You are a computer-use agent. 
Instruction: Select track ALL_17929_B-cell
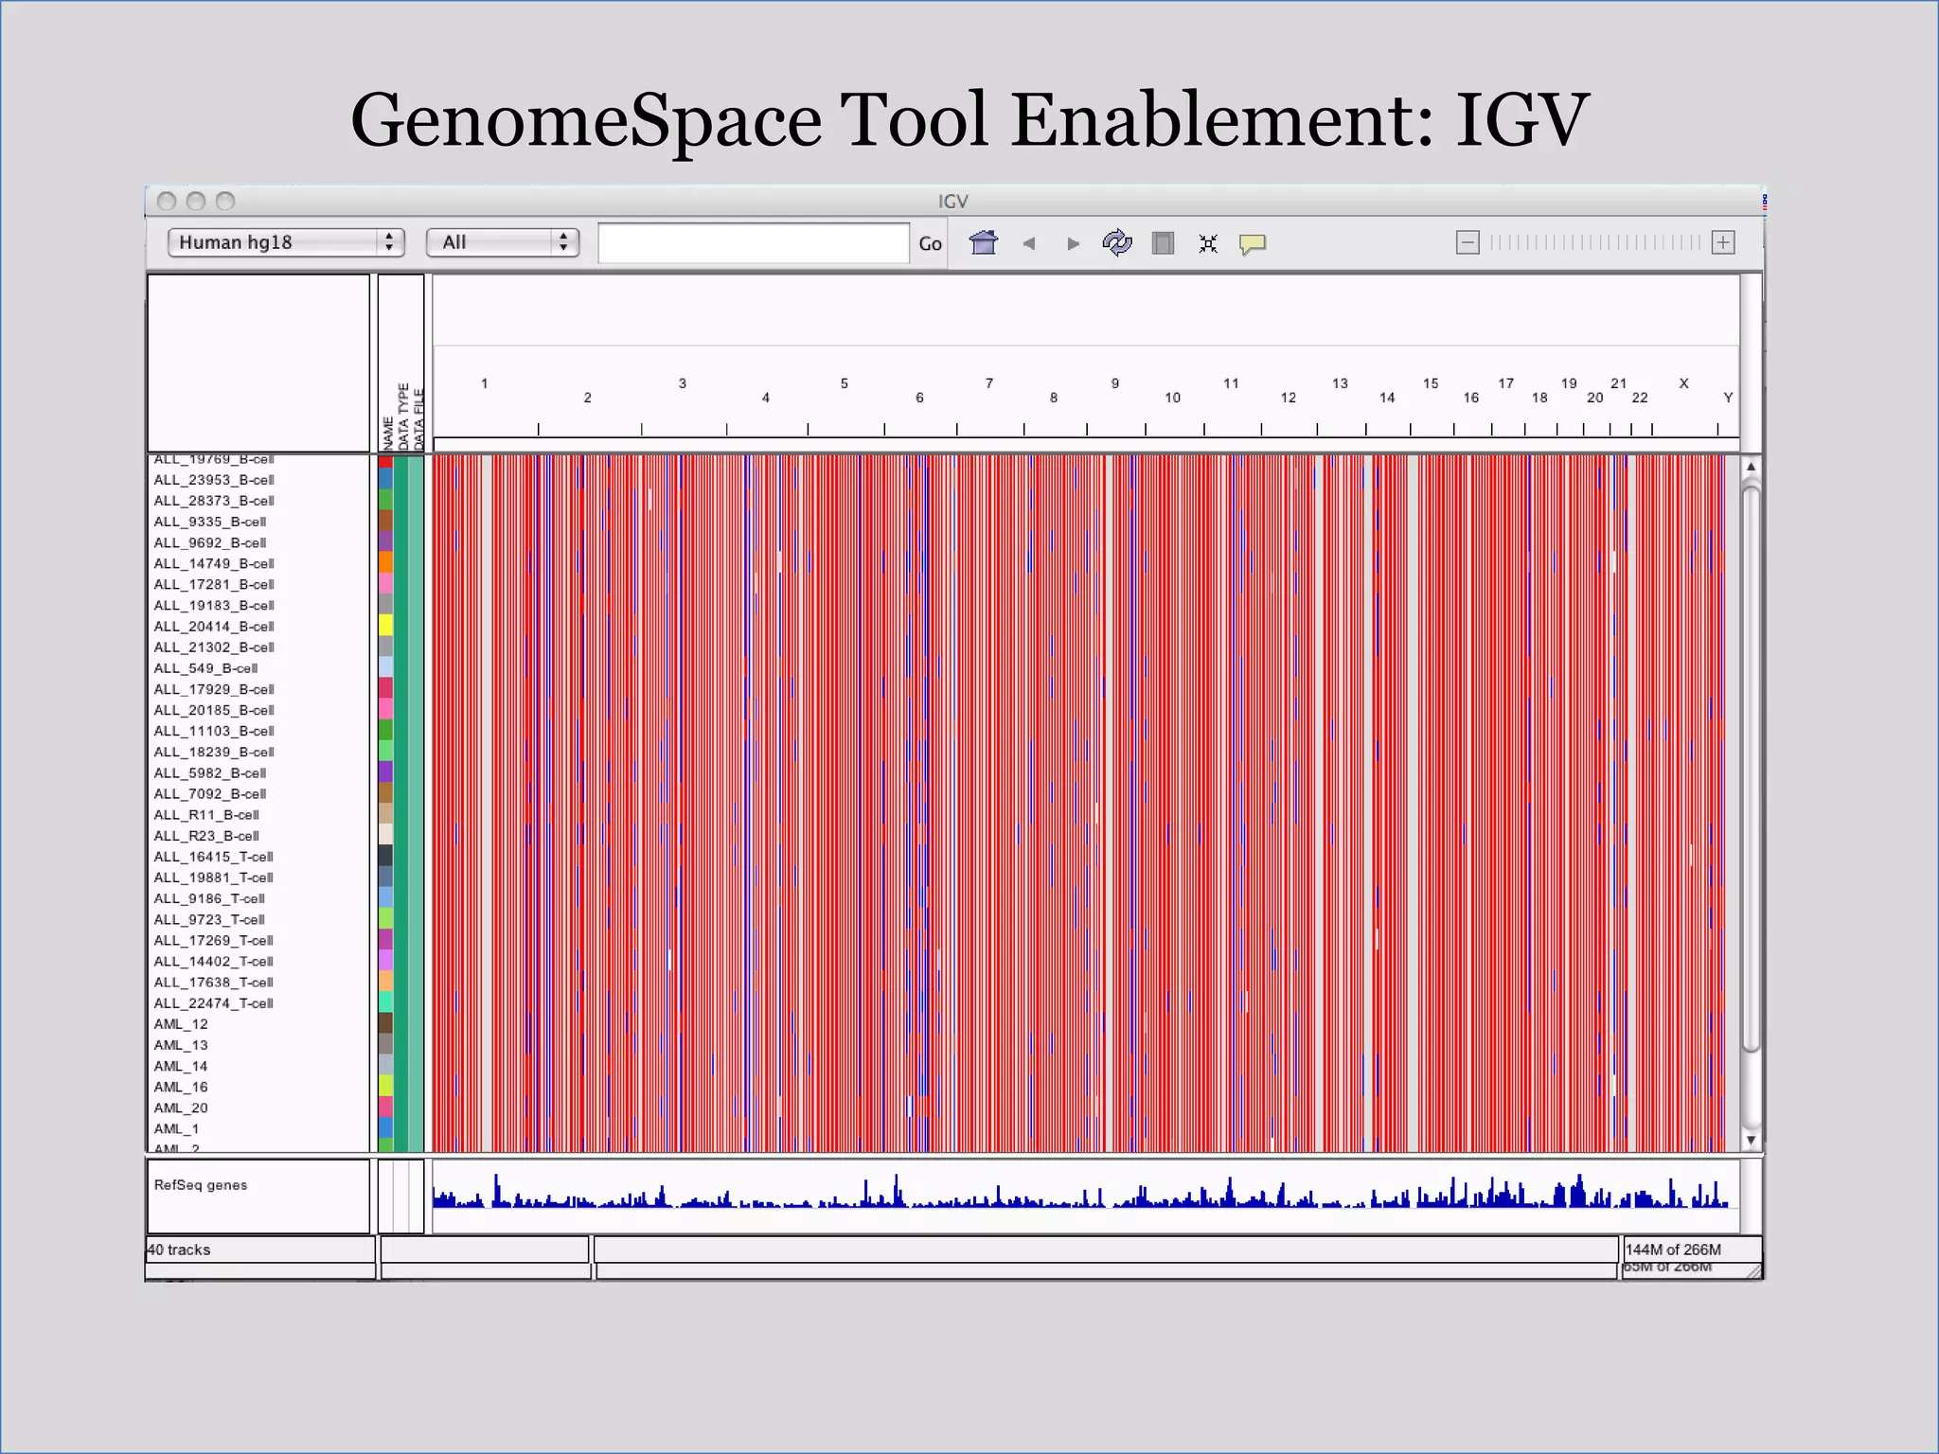[x=214, y=689]
